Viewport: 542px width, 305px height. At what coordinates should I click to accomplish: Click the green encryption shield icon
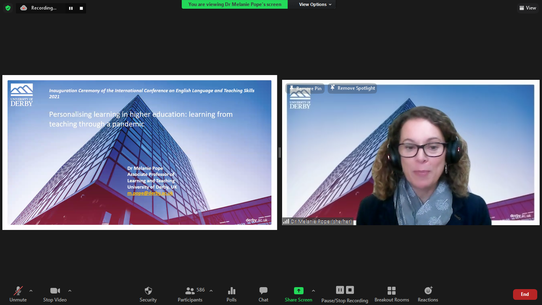point(8,8)
